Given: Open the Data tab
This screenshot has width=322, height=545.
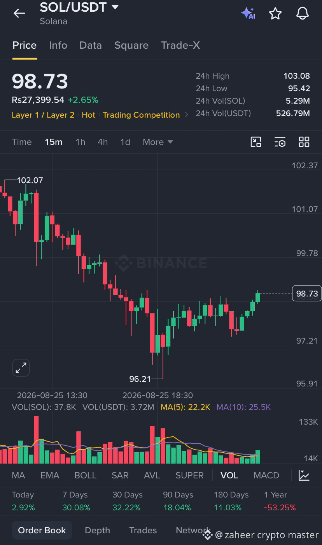Looking at the screenshot, I should point(91,45).
